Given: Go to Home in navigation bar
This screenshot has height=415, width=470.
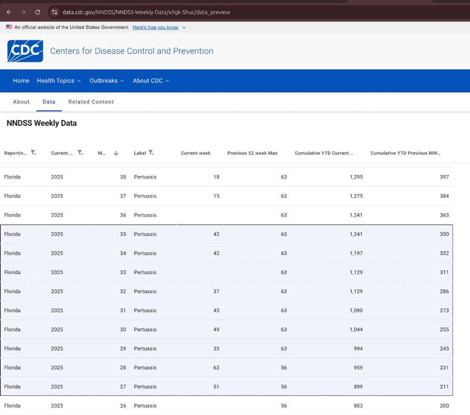Looking at the screenshot, I should click(21, 80).
